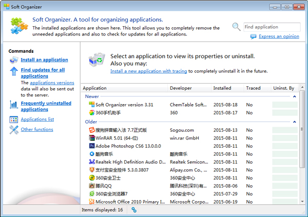
Task: Click the 360安全卫士 green plus icon
Action: (91, 177)
